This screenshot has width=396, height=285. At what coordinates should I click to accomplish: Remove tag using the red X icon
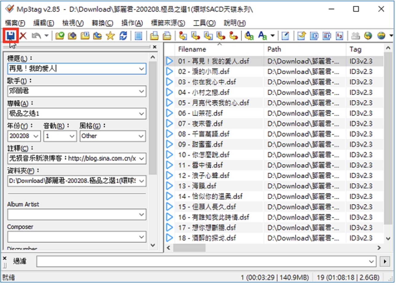(x=23, y=36)
